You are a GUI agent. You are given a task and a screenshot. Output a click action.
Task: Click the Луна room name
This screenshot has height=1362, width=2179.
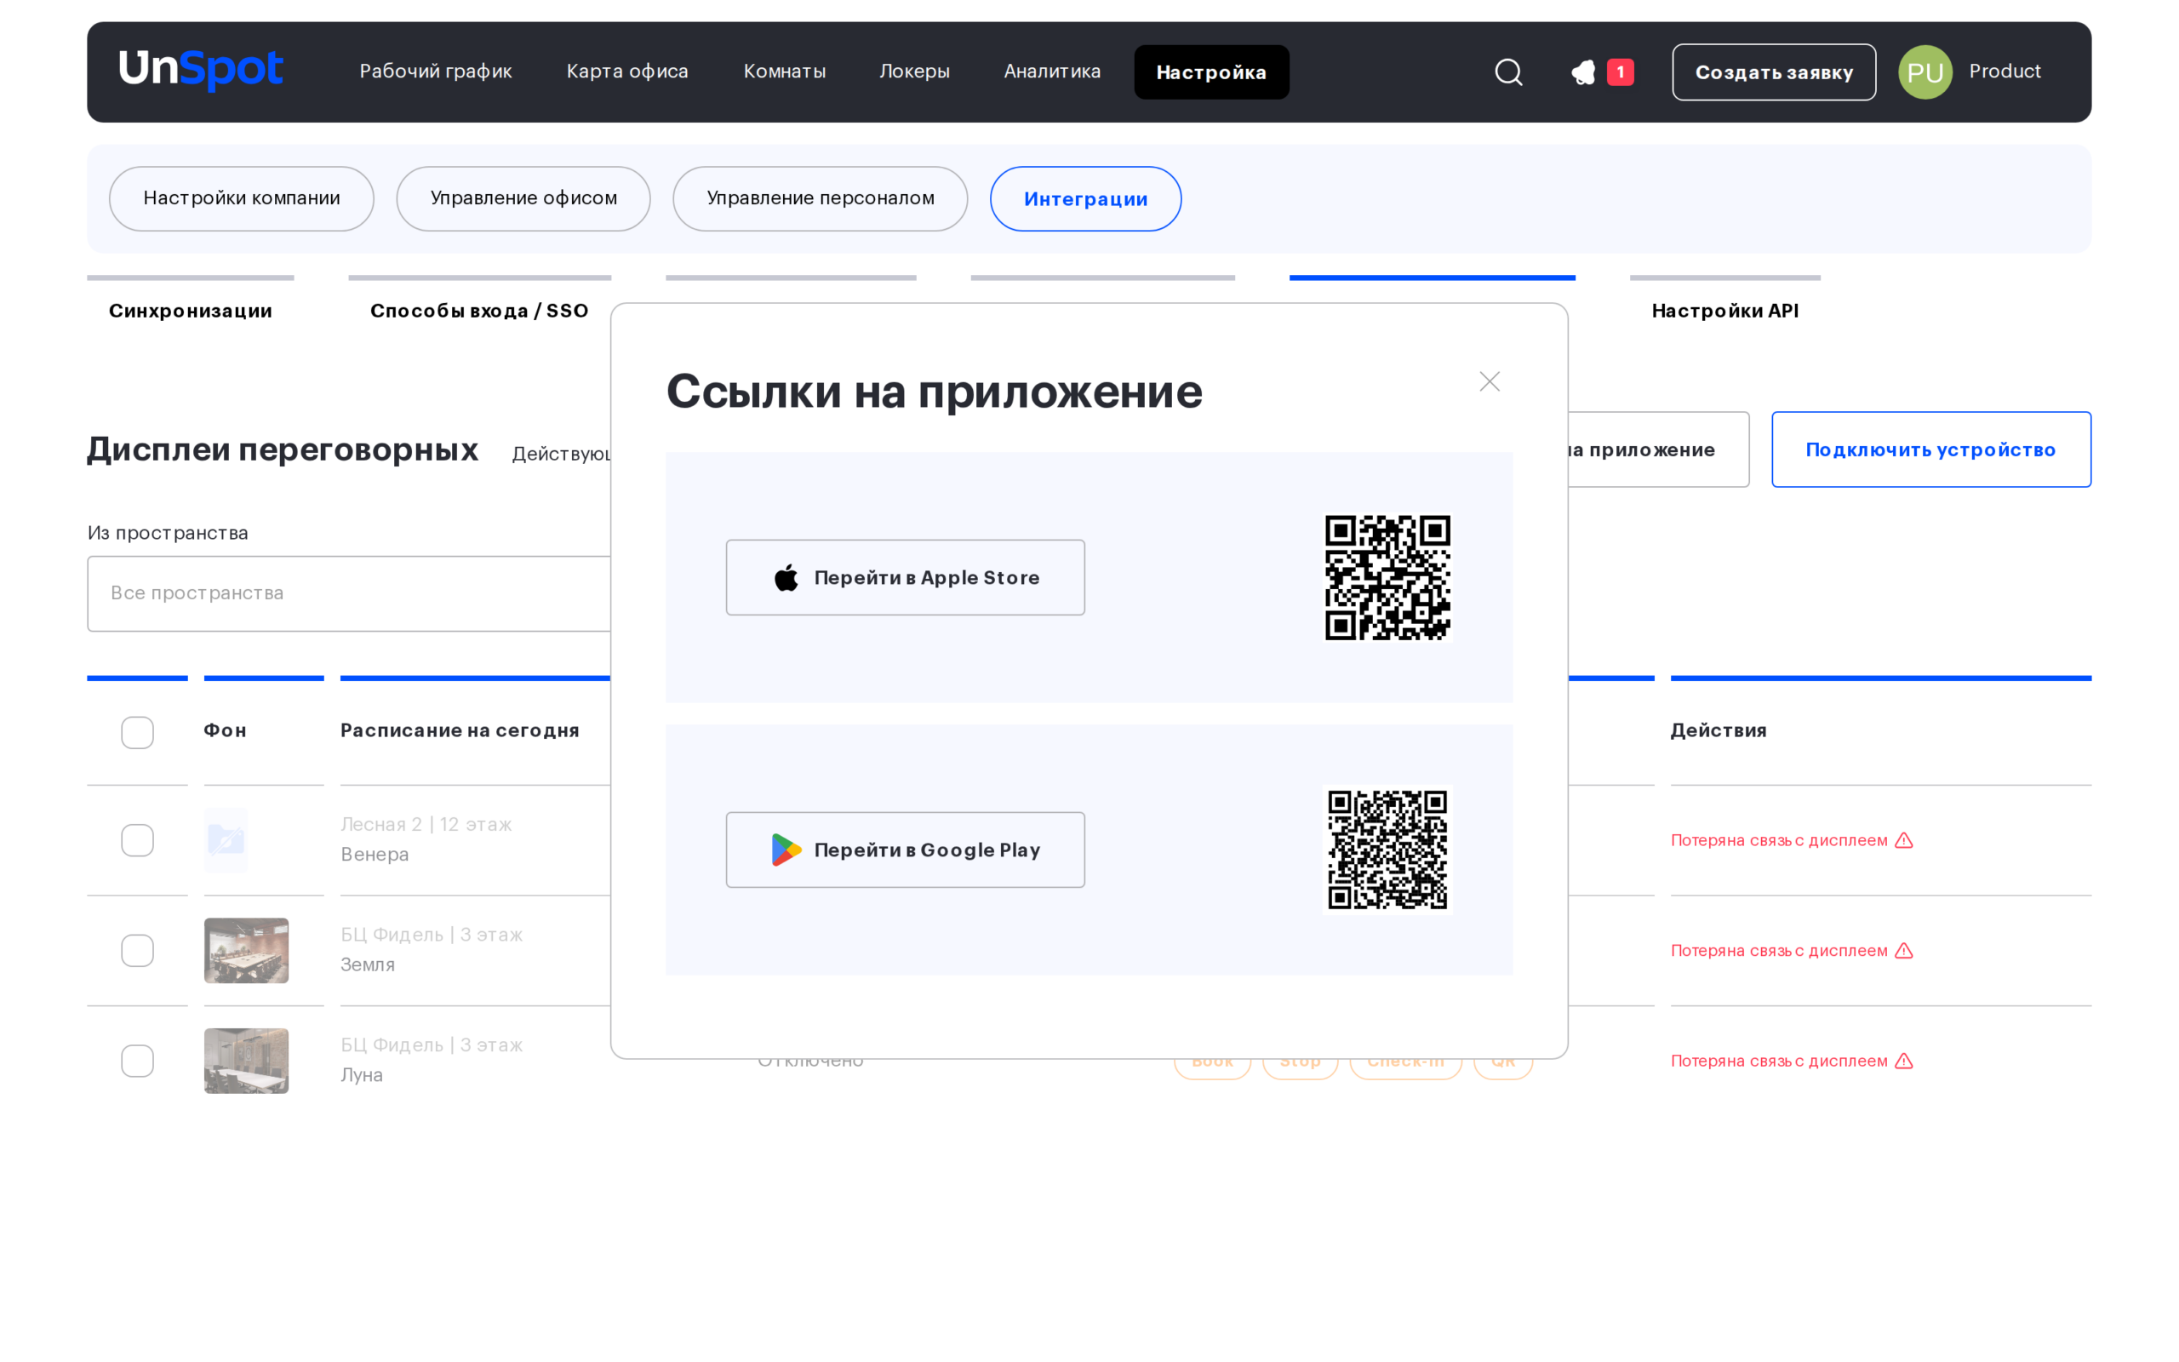(361, 1074)
